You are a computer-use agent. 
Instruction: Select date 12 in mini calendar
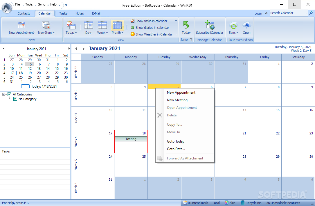coord(30,69)
